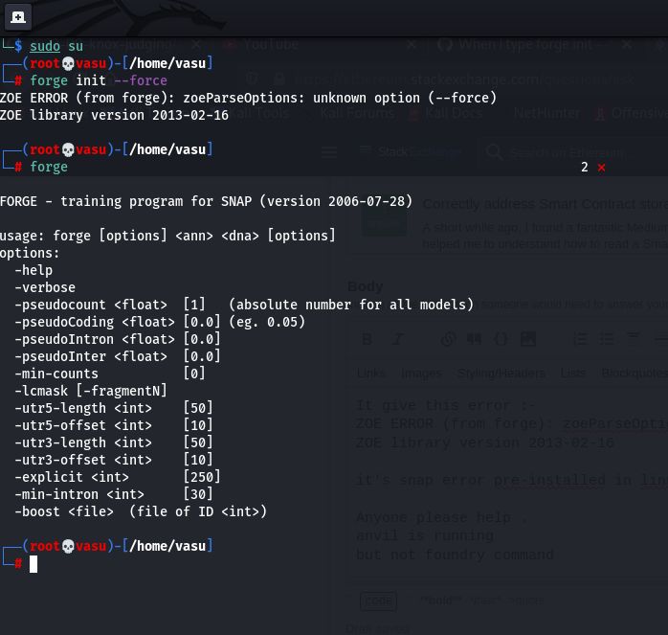668x635 pixels.
Task: Click the 'usage: forge [options]' line
Action: [x=167, y=236]
